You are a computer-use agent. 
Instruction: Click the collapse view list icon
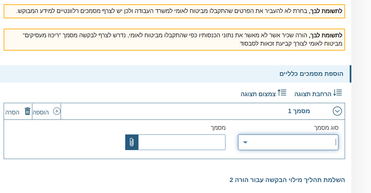point(282,93)
